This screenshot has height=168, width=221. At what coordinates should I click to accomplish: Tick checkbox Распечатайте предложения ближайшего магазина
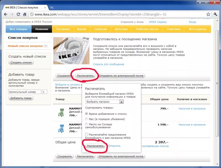coord(86,135)
